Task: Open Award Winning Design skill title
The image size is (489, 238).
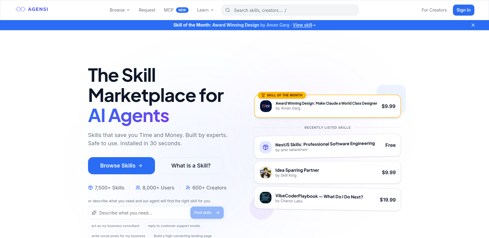Action: point(326,103)
